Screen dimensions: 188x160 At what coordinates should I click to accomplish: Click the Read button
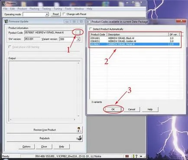[55, 14]
